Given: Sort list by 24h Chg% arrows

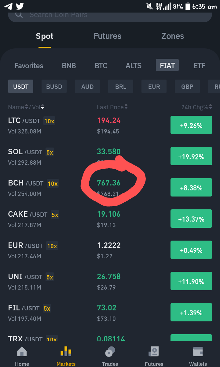Looking at the screenshot, I should tap(211, 107).
